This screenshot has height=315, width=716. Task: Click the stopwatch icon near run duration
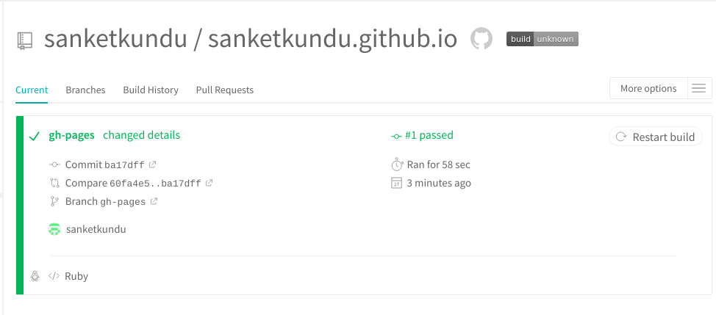396,164
